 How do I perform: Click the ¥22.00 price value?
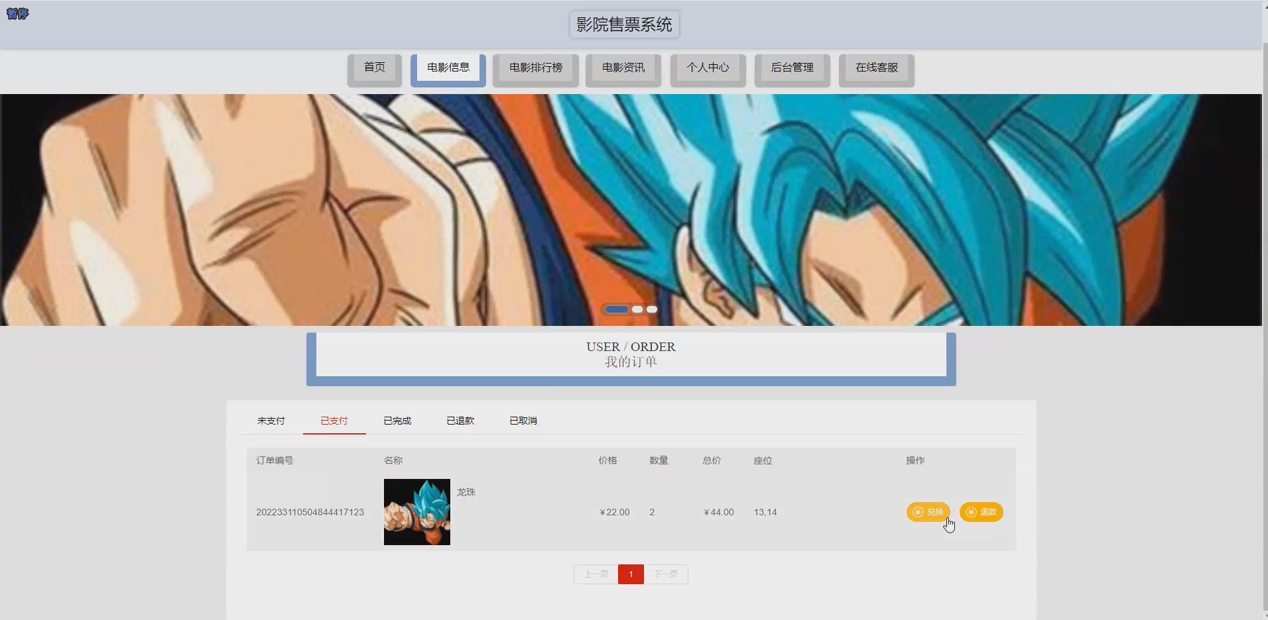614,512
